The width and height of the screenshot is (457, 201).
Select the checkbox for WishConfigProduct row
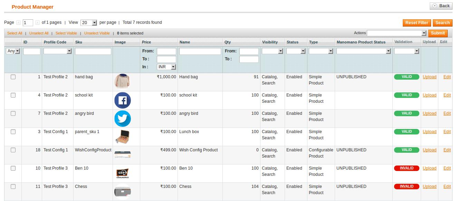[13, 150]
